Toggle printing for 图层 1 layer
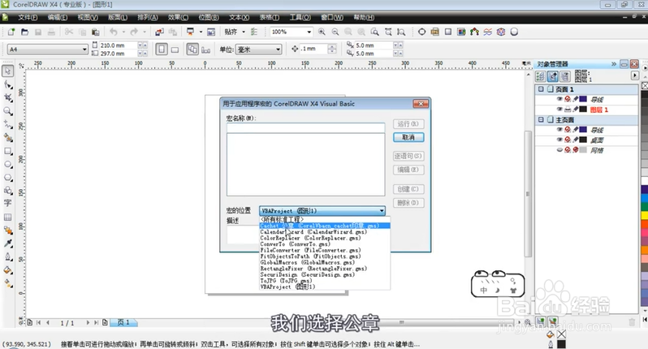The width and height of the screenshot is (648, 349). [568, 110]
